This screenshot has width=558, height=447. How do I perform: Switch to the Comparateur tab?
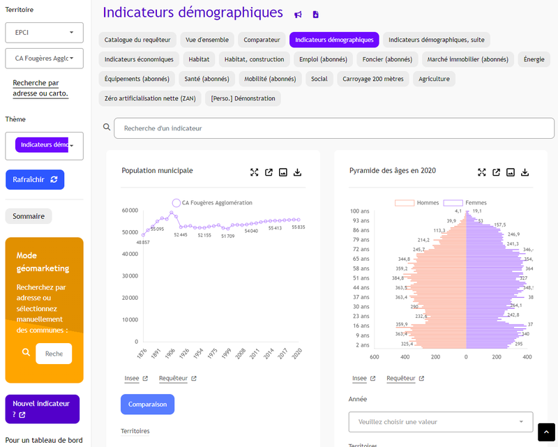click(x=262, y=40)
